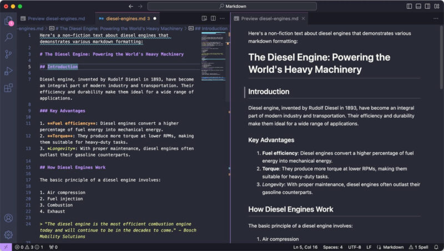Toggle the primary side bar

click(x=409, y=6)
